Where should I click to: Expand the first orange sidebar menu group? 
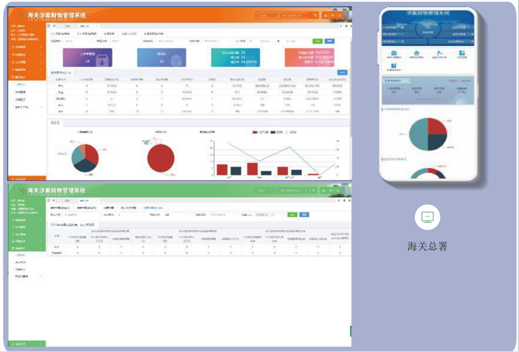[x=27, y=47]
